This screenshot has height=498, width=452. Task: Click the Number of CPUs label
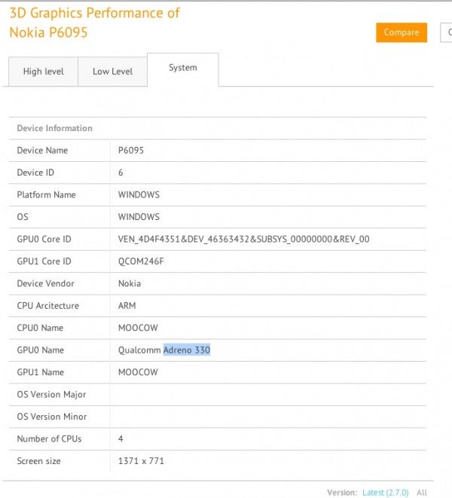[49, 439]
